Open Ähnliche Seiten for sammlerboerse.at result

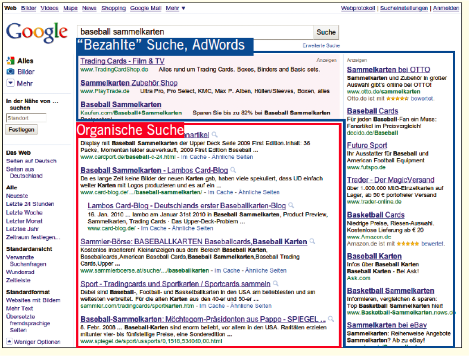click(x=266, y=270)
